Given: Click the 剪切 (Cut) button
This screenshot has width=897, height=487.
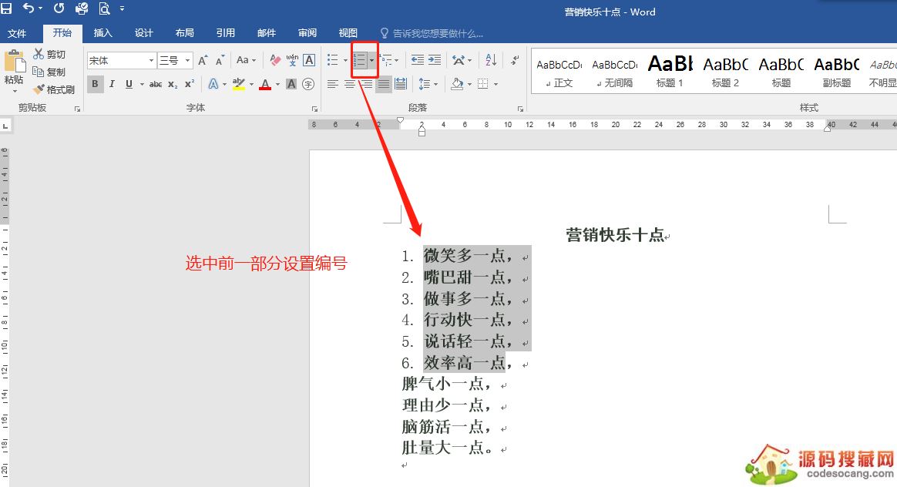Looking at the screenshot, I should pyautogui.click(x=49, y=54).
